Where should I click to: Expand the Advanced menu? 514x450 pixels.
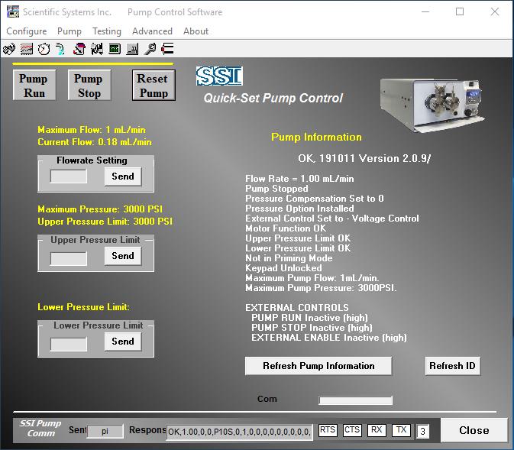click(152, 31)
